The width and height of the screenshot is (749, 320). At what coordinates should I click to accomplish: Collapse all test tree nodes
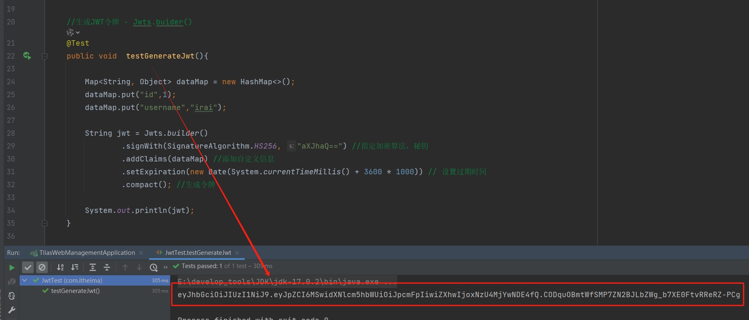(107, 267)
